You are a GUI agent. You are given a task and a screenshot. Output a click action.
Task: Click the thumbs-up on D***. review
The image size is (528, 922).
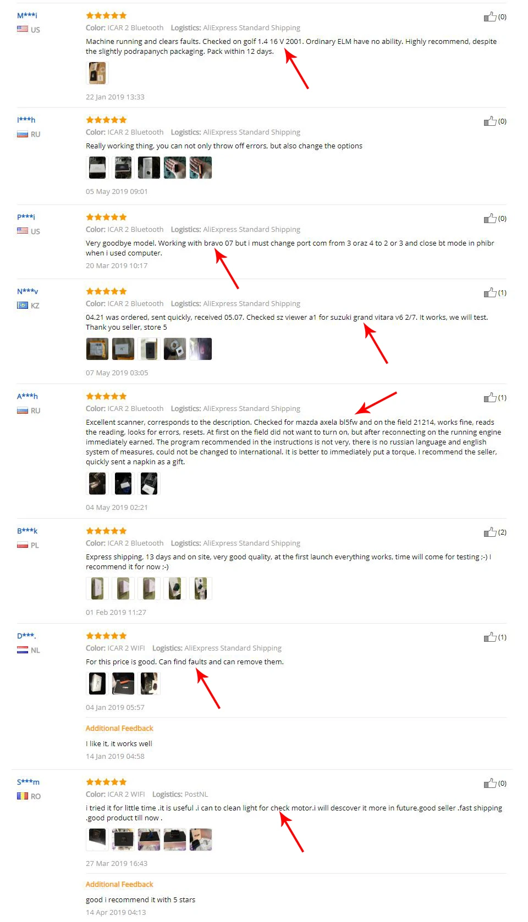[x=490, y=637]
